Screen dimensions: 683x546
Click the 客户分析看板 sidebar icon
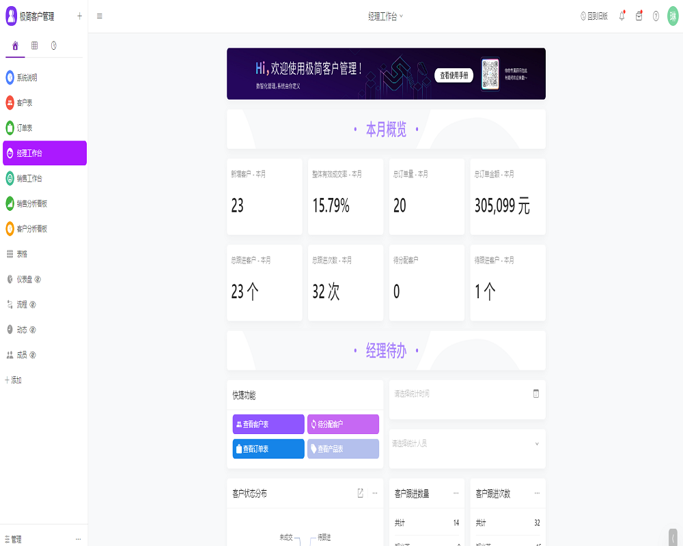click(10, 229)
